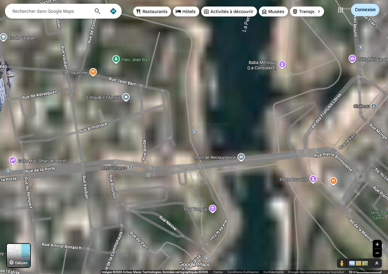This screenshot has height=274, width=388.
Task: Click the Porte Tourville monument marker
Action: click(x=313, y=179)
